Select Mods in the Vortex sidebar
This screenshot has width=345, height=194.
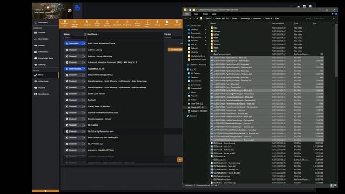[45, 75]
